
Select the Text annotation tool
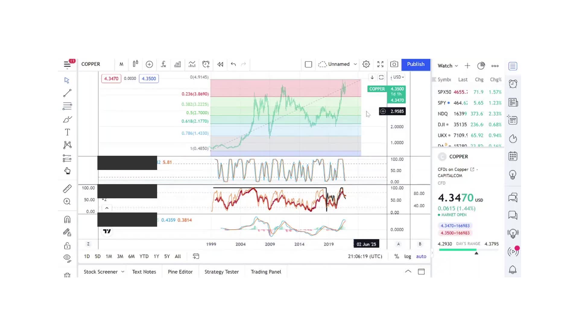[67, 132]
